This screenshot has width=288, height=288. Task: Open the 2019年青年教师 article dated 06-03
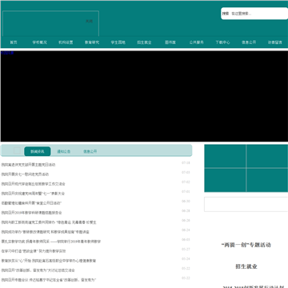(x=51, y=242)
